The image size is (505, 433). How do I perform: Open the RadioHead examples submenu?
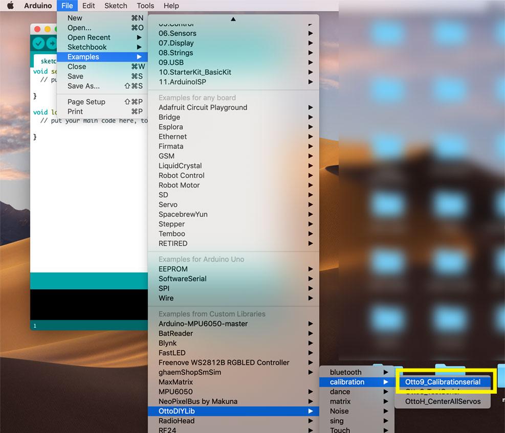pyautogui.click(x=233, y=421)
